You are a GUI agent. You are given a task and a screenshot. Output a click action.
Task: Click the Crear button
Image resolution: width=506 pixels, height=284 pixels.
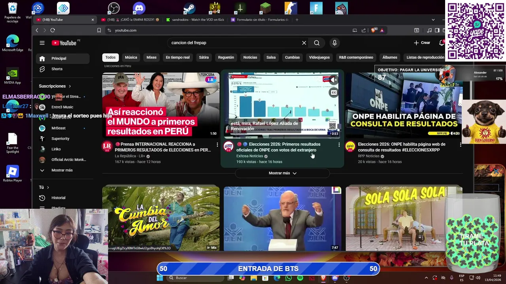422,43
